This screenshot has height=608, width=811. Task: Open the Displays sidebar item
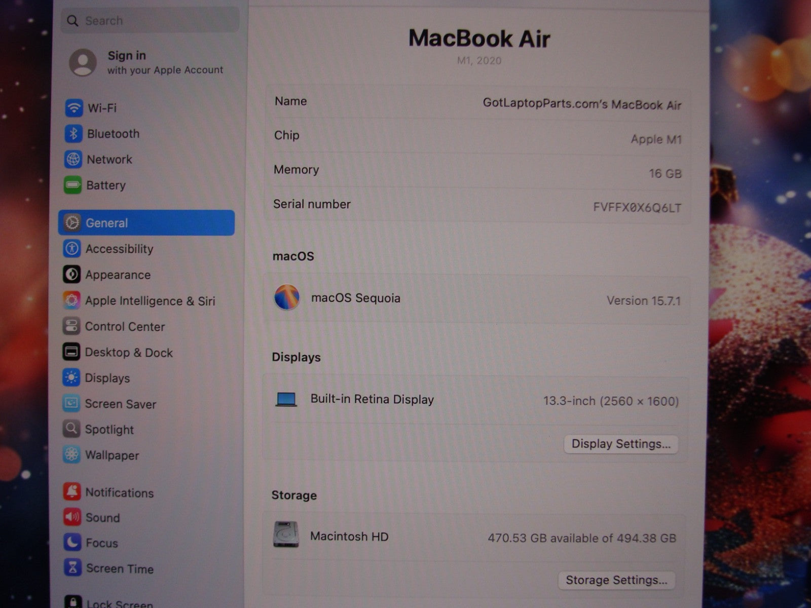click(x=107, y=378)
